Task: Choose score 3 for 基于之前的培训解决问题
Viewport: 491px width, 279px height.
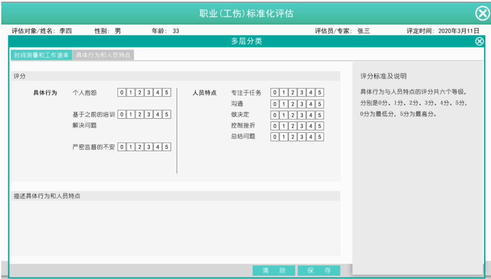Action: [149, 114]
